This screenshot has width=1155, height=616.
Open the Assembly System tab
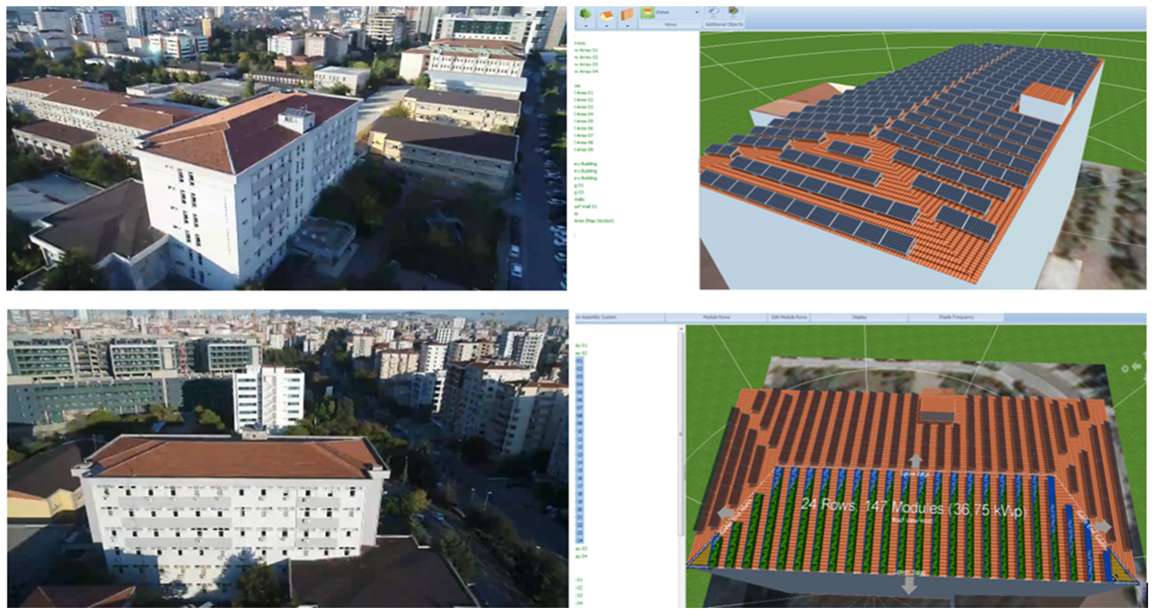596,318
